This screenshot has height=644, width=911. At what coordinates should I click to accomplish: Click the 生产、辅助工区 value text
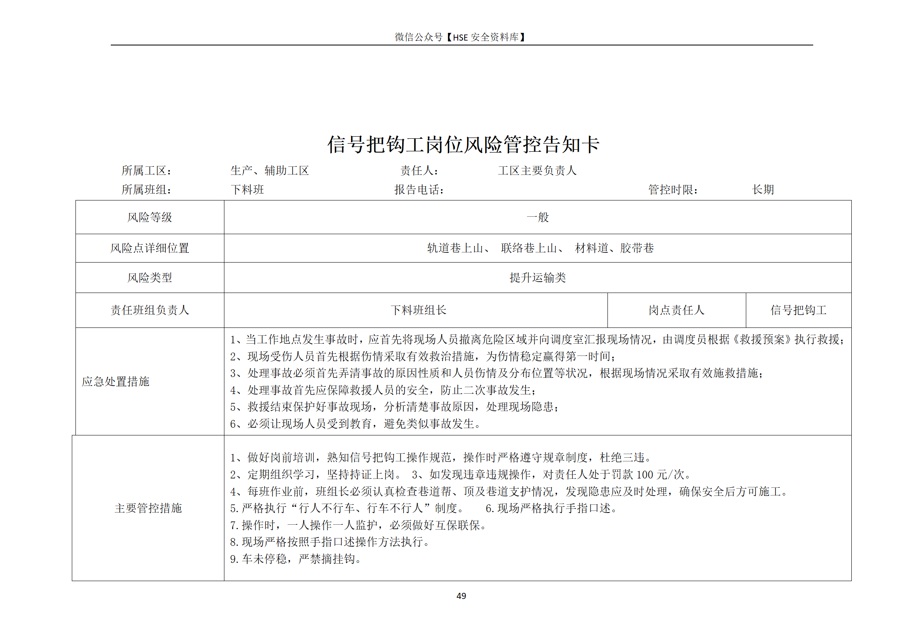269,170
